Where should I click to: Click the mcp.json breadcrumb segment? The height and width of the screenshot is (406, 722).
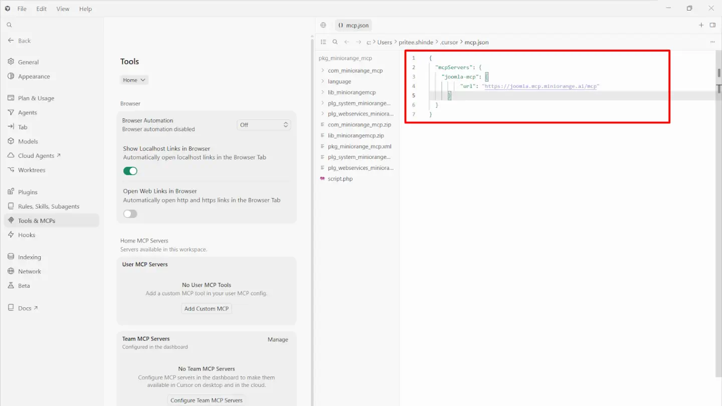(476, 42)
